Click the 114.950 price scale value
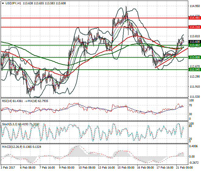The image size is (201, 171). coord(195,6)
